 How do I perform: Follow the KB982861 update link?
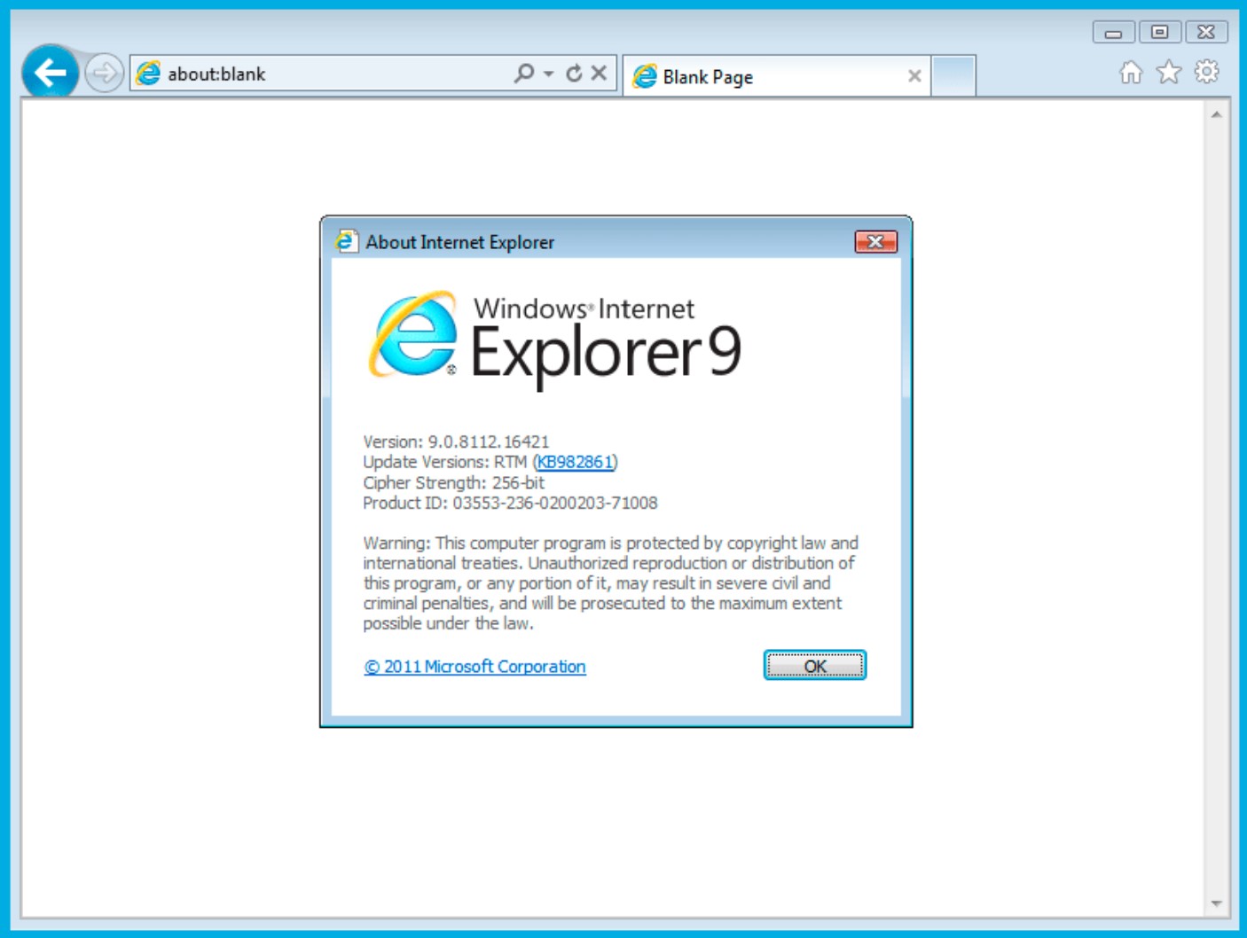(x=576, y=463)
